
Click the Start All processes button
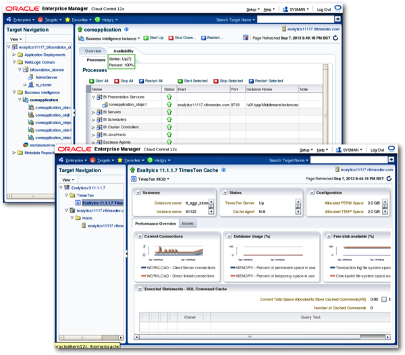point(99,81)
